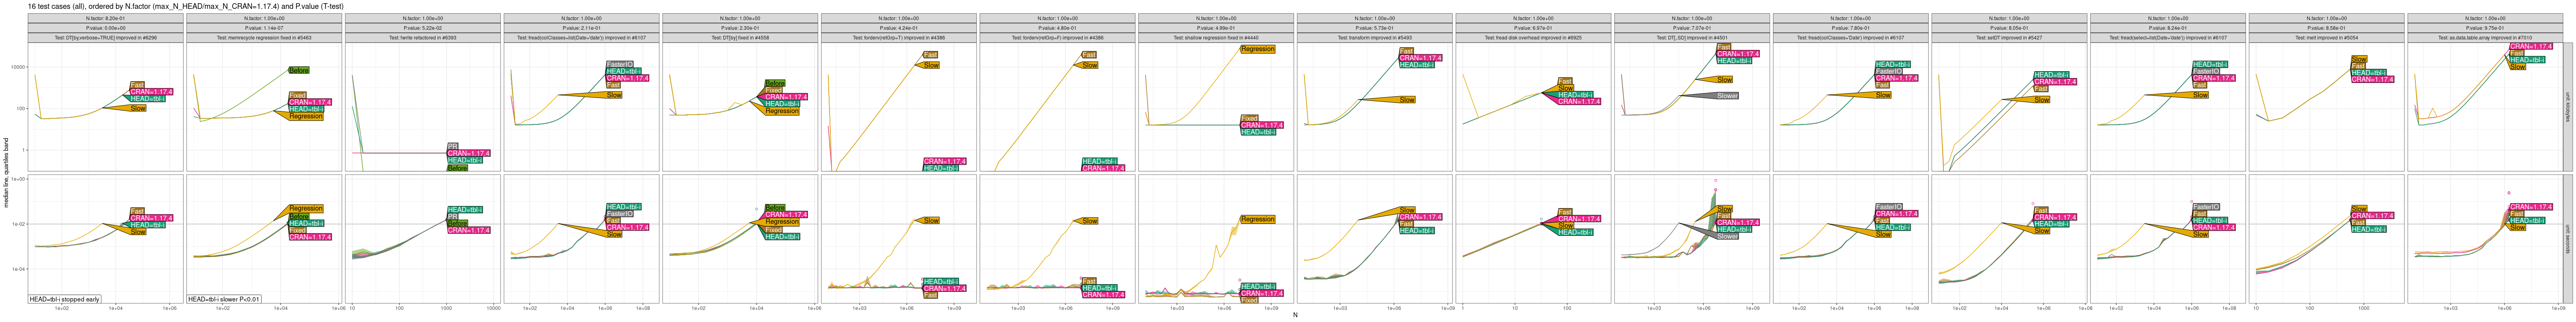Select the shallow regression #4440 test header
2576x322 pixels.
[1216, 38]
